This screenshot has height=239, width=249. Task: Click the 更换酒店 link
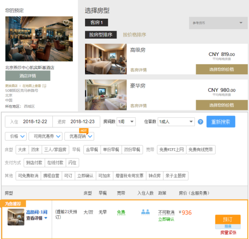(11, 86)
